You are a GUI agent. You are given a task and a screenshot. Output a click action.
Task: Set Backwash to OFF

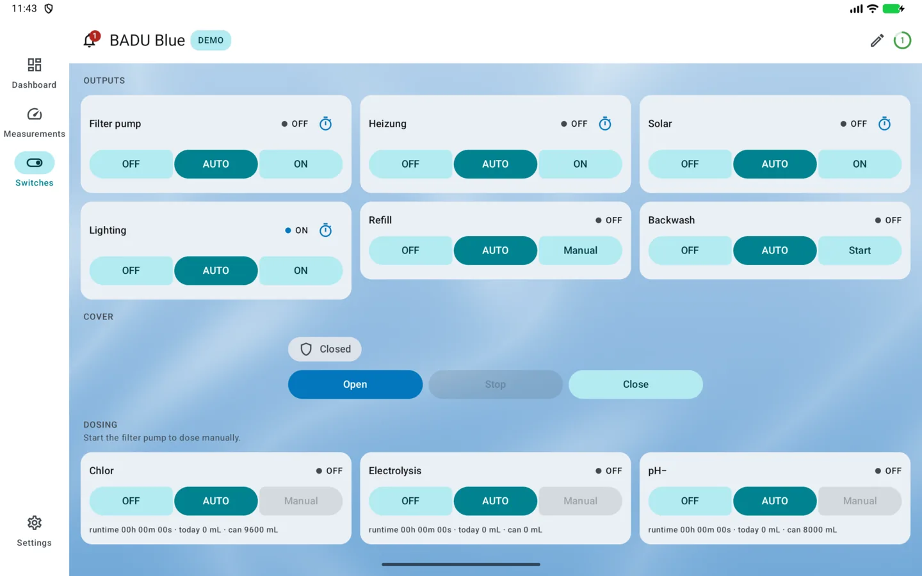[x=690, y=250]
